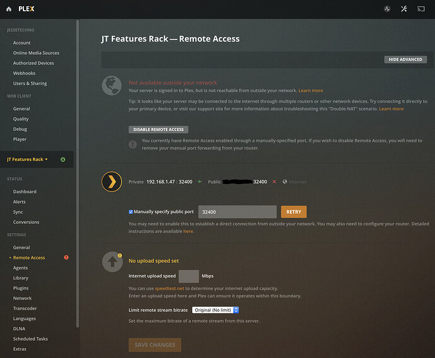Open Agents settings
The width and height of the screenshot is (435, 358).
pos(20,268)
